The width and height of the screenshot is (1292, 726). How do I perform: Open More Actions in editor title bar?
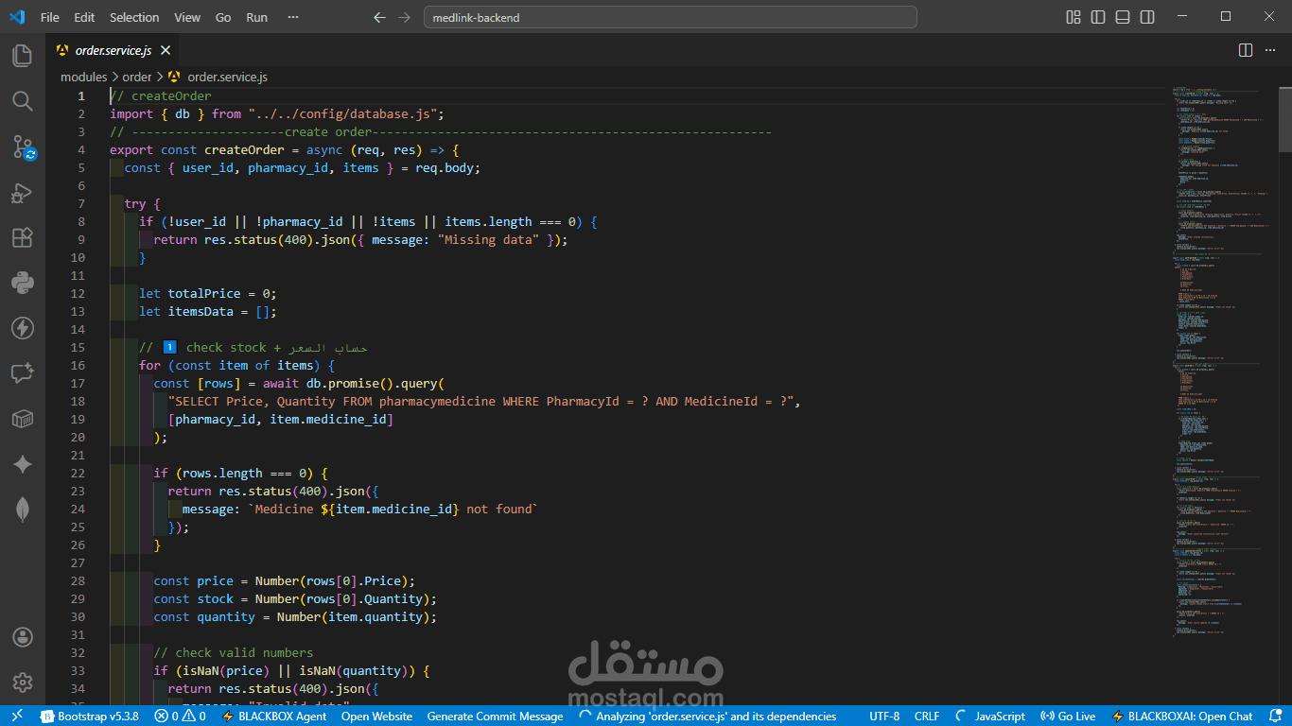coord(1270,50)
